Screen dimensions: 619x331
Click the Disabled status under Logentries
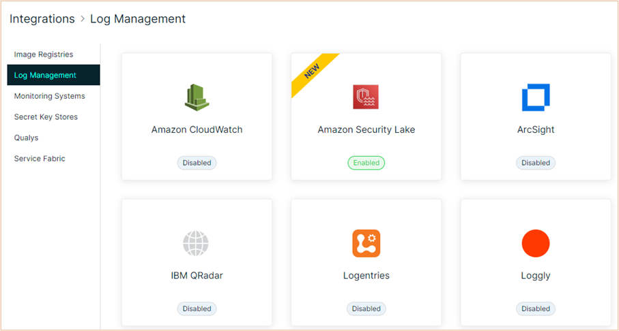366,309
